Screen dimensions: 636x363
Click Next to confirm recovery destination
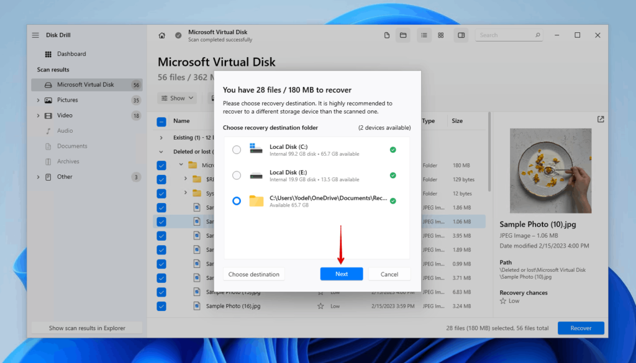pyautogui.click(x=341, y=274)
